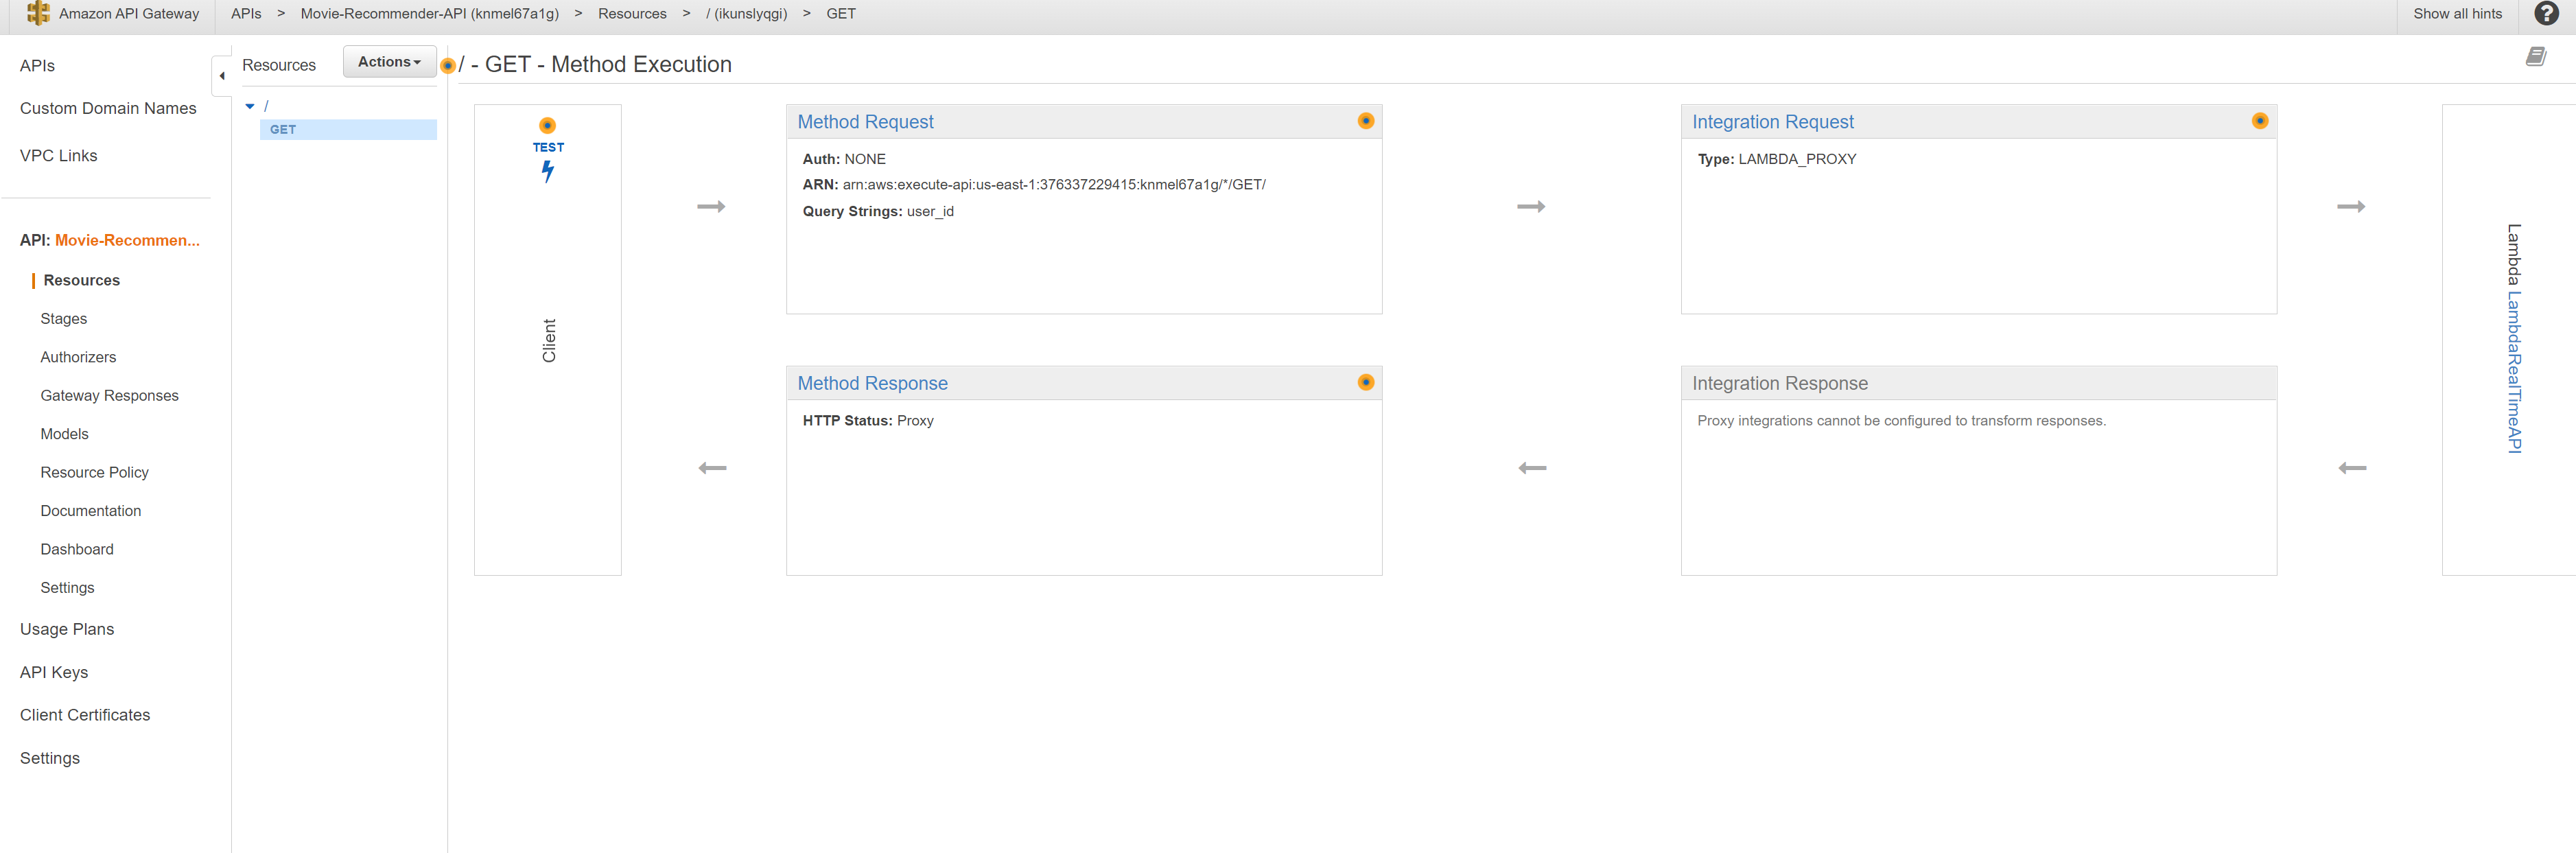Select the GET method in resource tree
Image resolution: width=2576 pixels, height=853 pixels.
(283, 130)
